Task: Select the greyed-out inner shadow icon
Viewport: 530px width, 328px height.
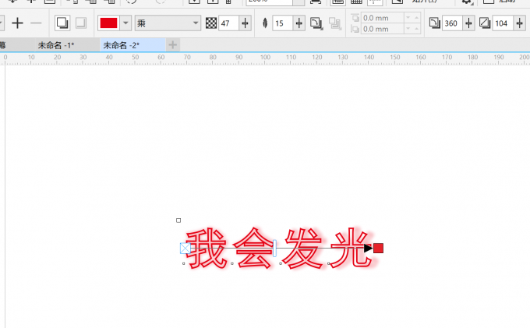Action: tap(80, 23)
